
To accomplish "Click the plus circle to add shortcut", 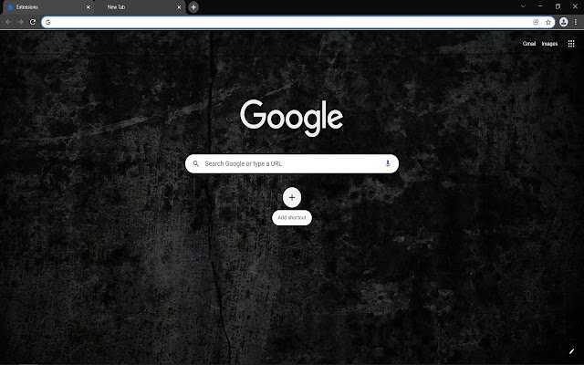I will tap(292, 197).
